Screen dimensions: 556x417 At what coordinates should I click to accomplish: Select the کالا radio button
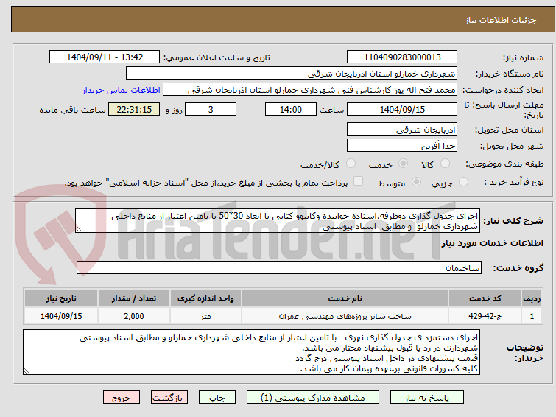pyautogui.click(x=445, y=164)
